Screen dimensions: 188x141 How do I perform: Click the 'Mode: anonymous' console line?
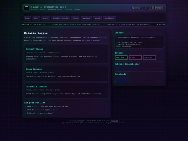(x=124, y=46)
